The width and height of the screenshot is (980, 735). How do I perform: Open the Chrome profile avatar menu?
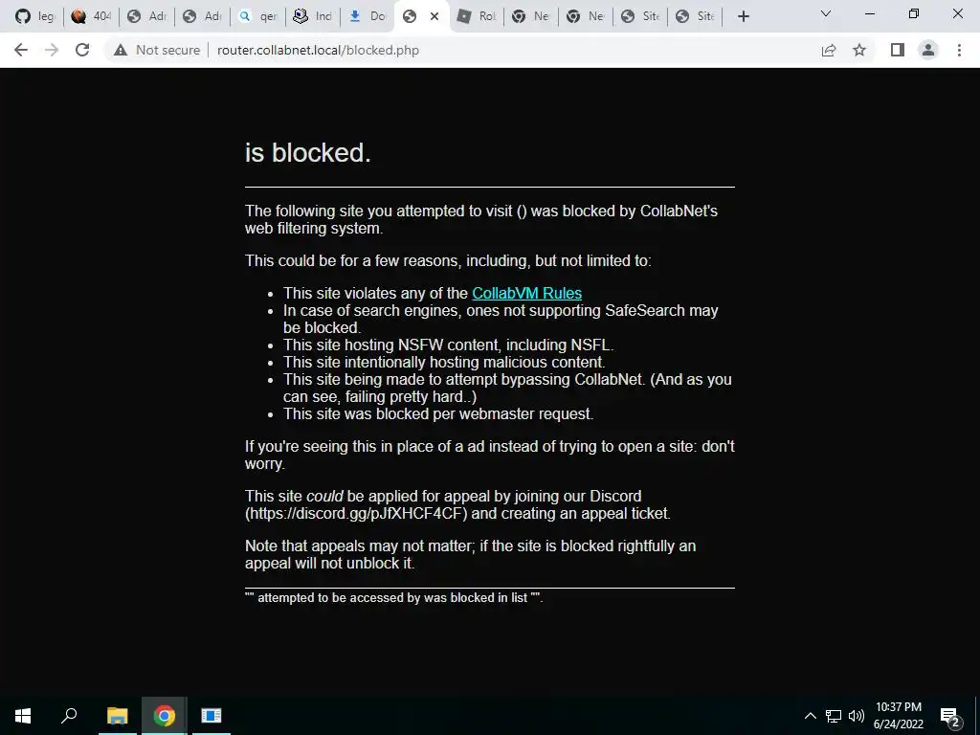(x=928, y=50)
